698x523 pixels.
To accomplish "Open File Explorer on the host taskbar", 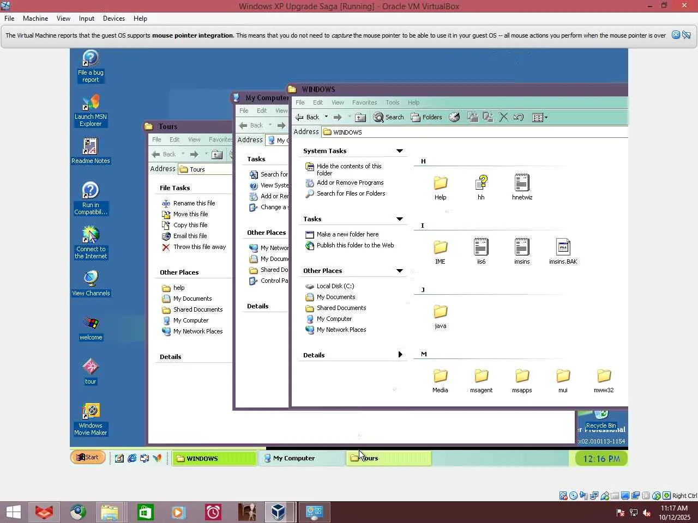I will pyautogui.click(x=110, y=512).
